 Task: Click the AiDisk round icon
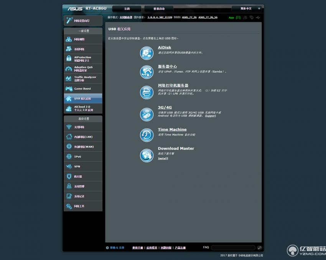pyautogui.click(x=147, y=53)
